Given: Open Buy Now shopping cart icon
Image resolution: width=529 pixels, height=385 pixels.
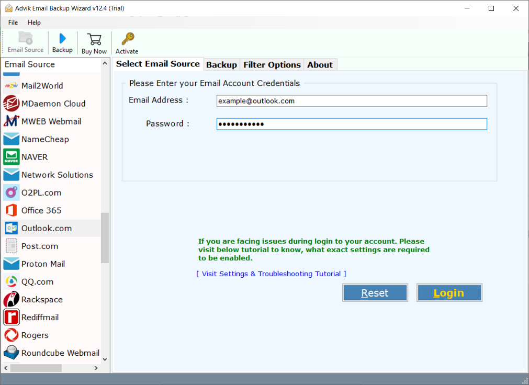Looking at the screenshot, I should [94, 39].
